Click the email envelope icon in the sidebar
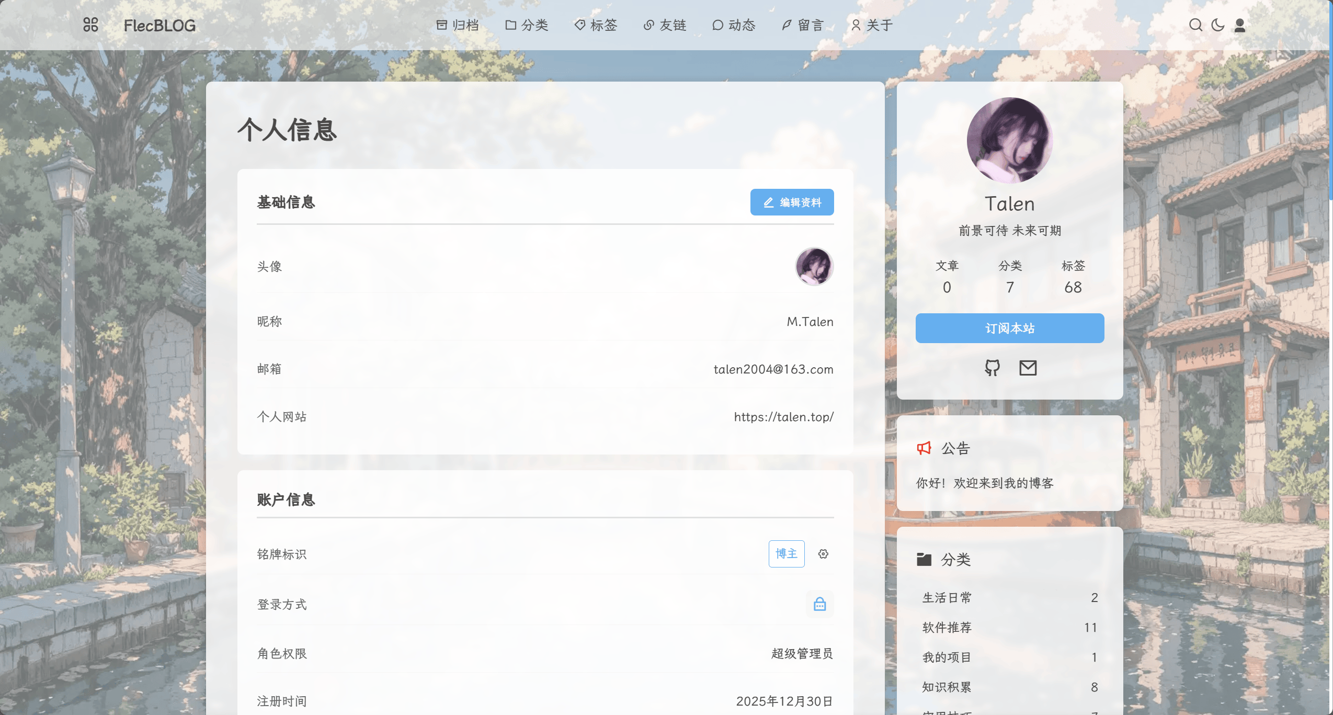Screen dimensions: 1333x715 pyautogui.click(x=1028, y=368)
